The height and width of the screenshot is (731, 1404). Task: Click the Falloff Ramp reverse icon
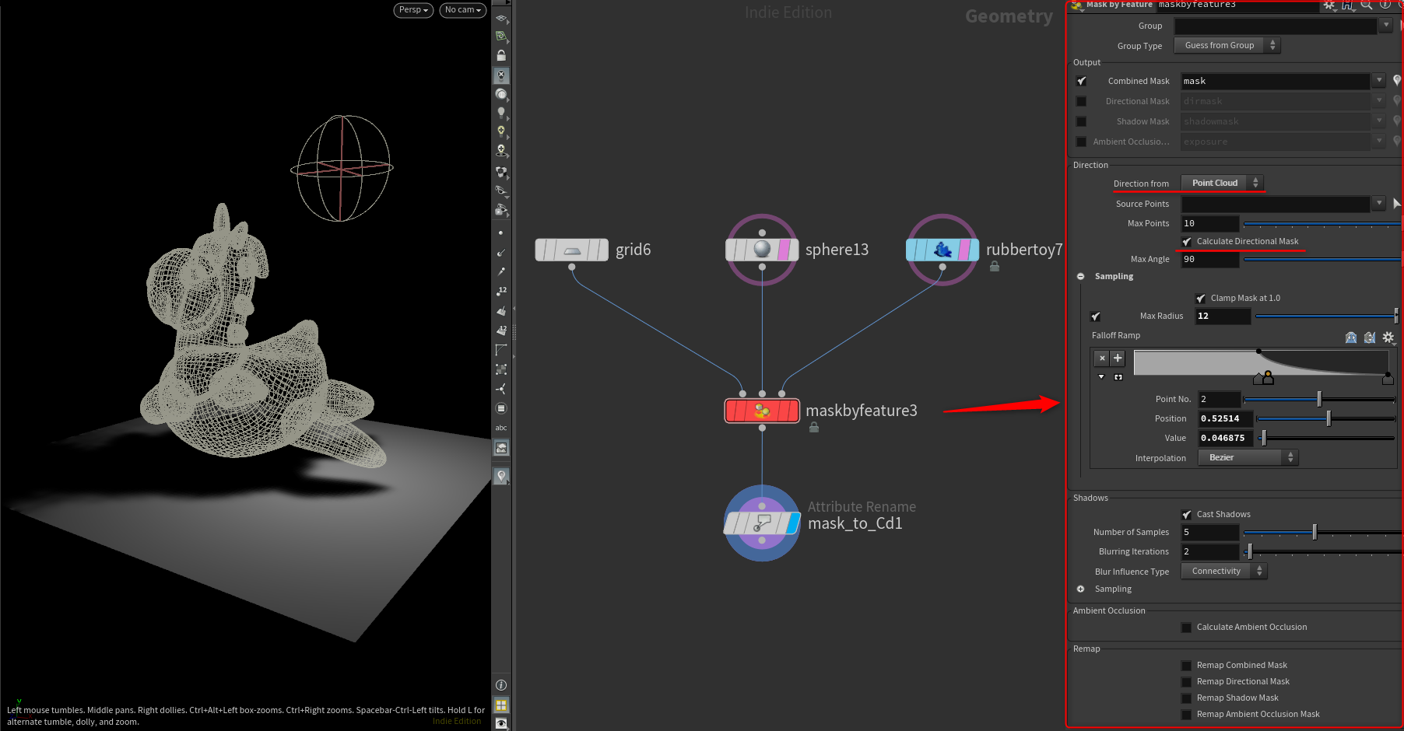coord(1370,338)
